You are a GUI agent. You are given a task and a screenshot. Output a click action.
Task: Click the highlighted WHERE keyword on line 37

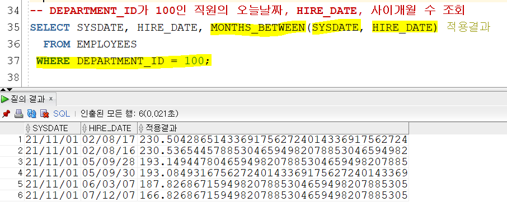click(x=53, y=61)
